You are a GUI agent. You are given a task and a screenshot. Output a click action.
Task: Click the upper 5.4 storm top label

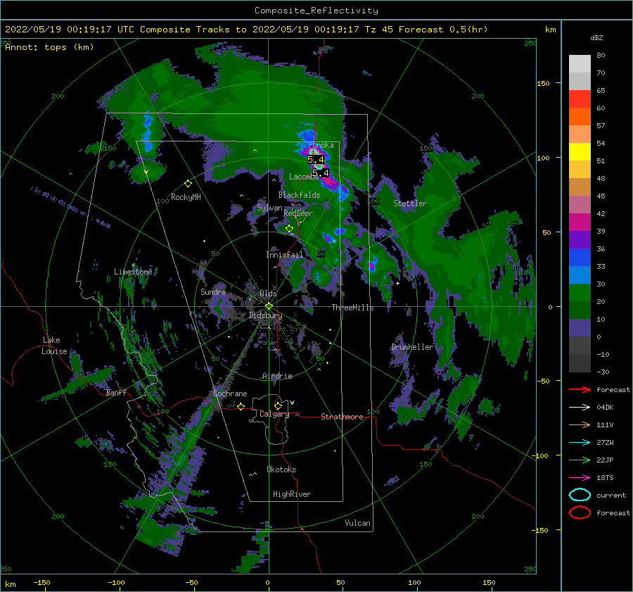coord(316,160)
